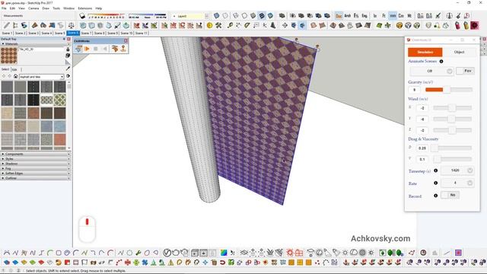Click the Gravity slider handle
Screen dimensions: 487x274
447,90
